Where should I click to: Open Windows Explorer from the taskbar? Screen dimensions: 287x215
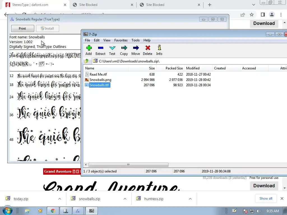coord(27,211)
